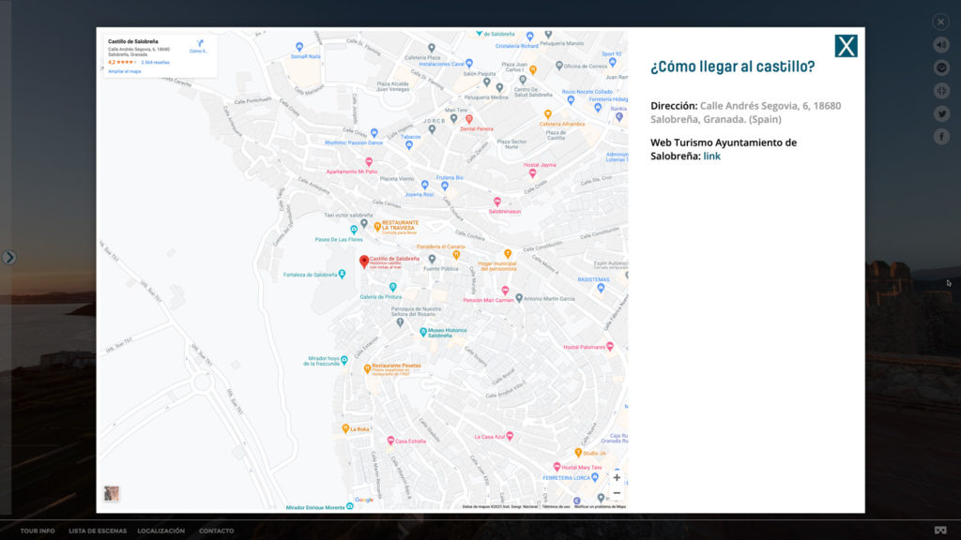961x540 pixels.
Task: Share the tour on Facebook
Action: [x=941, y=137]
